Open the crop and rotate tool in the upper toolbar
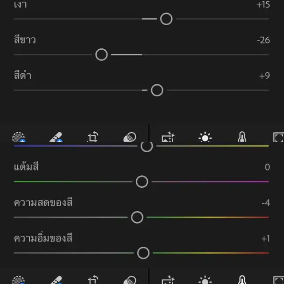284x284 pixels. (92, 138)
